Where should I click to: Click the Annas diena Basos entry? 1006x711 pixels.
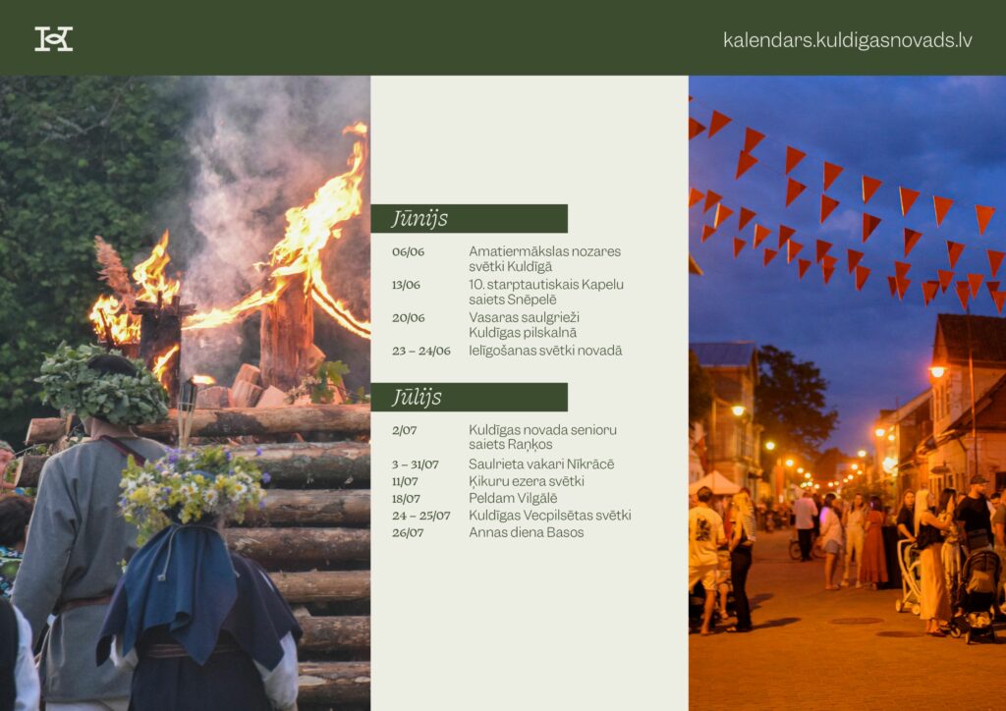pos(526,532)
